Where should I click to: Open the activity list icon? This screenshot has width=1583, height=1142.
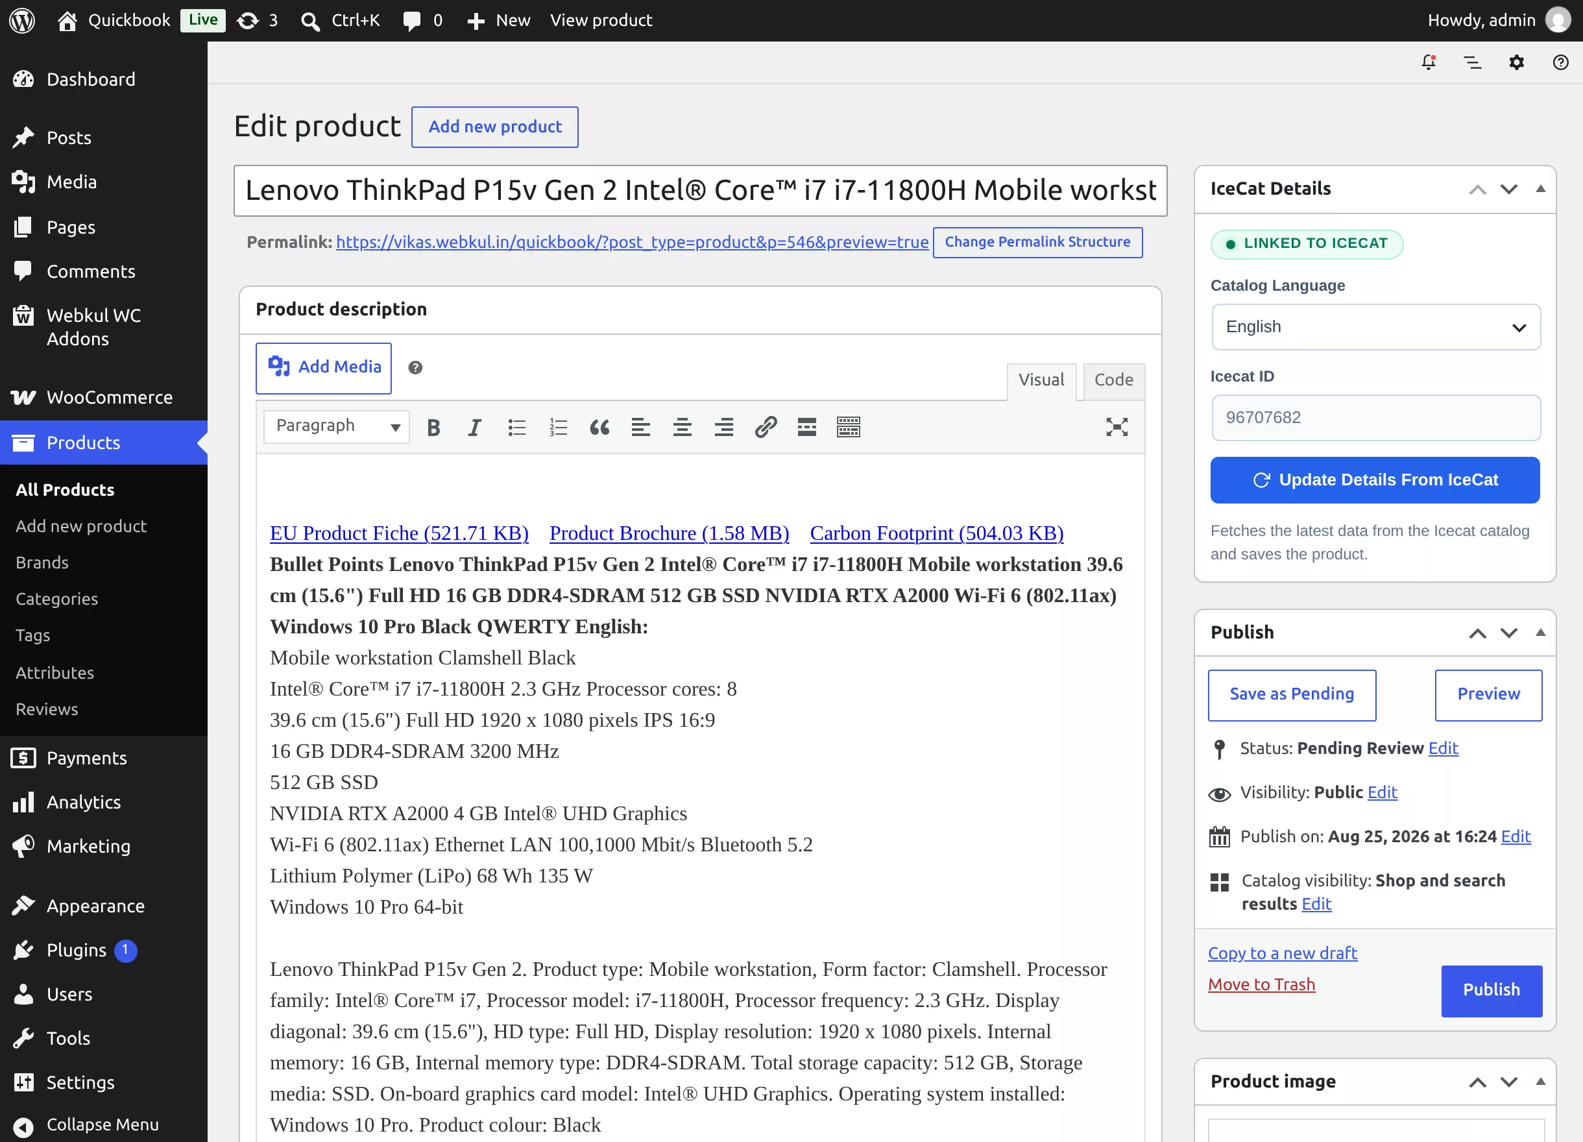click(1473, 63)
